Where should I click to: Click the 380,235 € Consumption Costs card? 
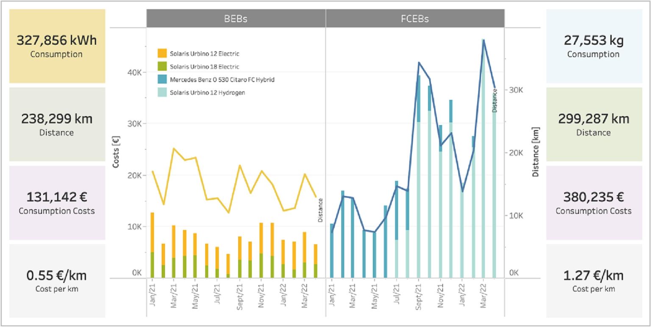click(594, 203)
